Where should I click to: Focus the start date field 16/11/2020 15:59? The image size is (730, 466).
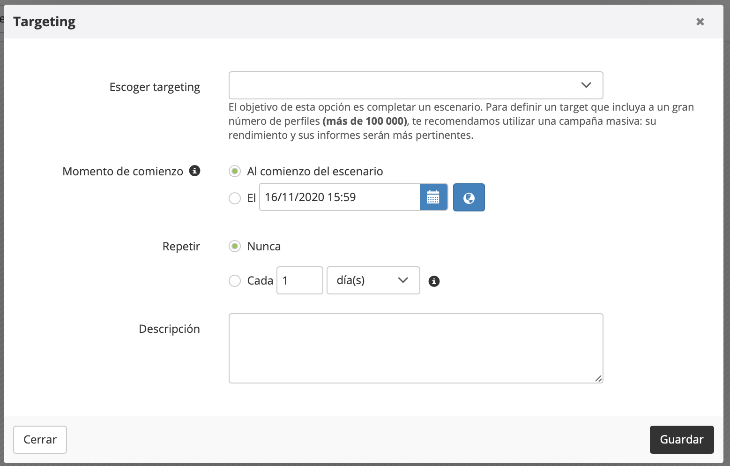click(x=340, y=197)
